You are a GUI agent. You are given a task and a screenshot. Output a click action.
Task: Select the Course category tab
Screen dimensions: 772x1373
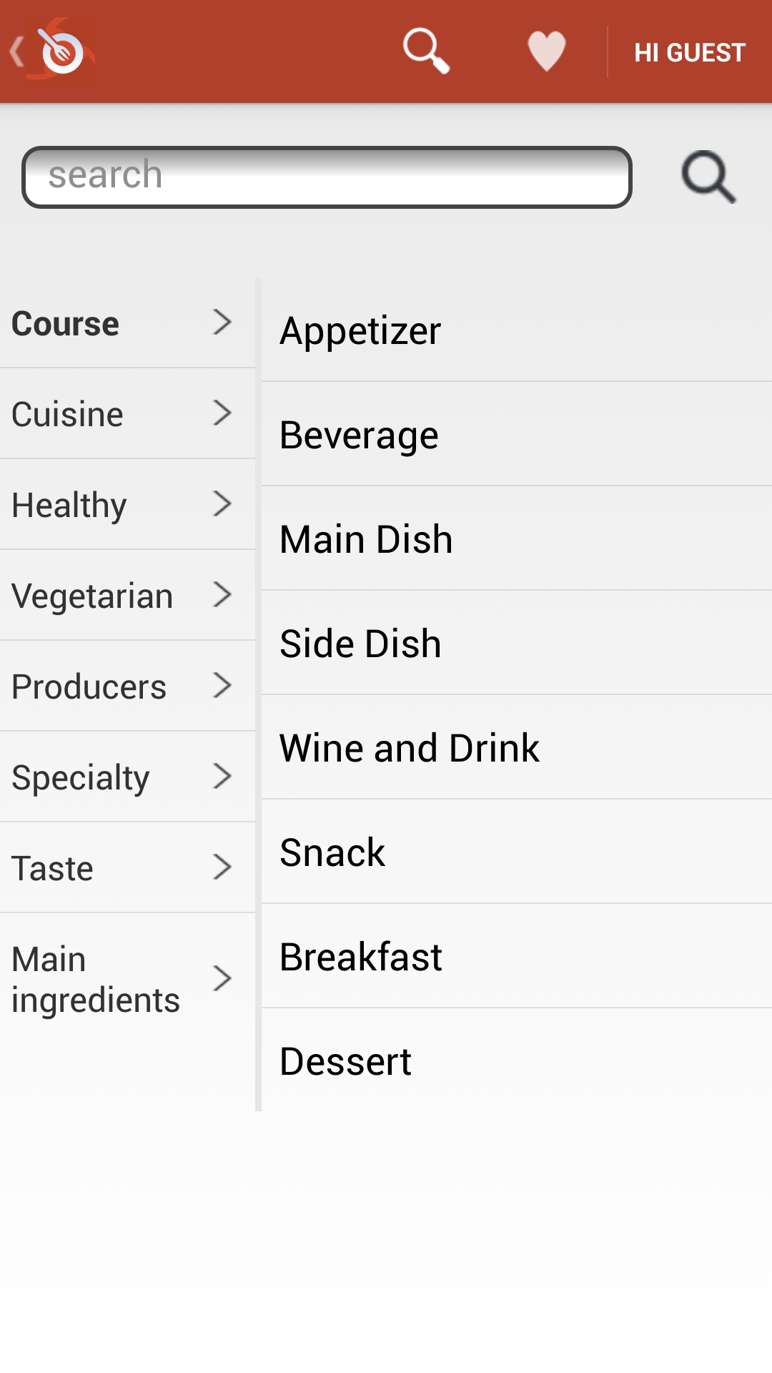point(66,323)
